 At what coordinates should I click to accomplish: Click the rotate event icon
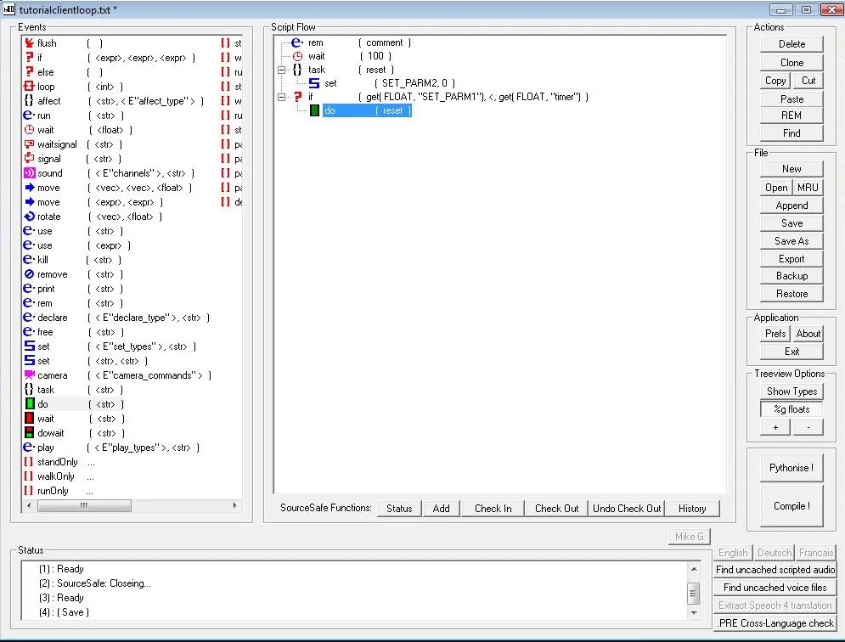click(29, 217)
